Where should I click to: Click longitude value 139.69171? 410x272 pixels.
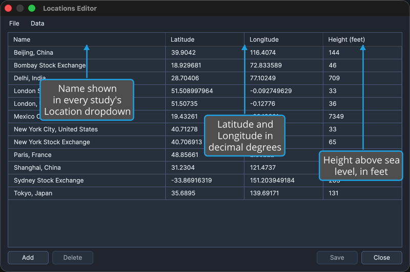click(264, 193)
